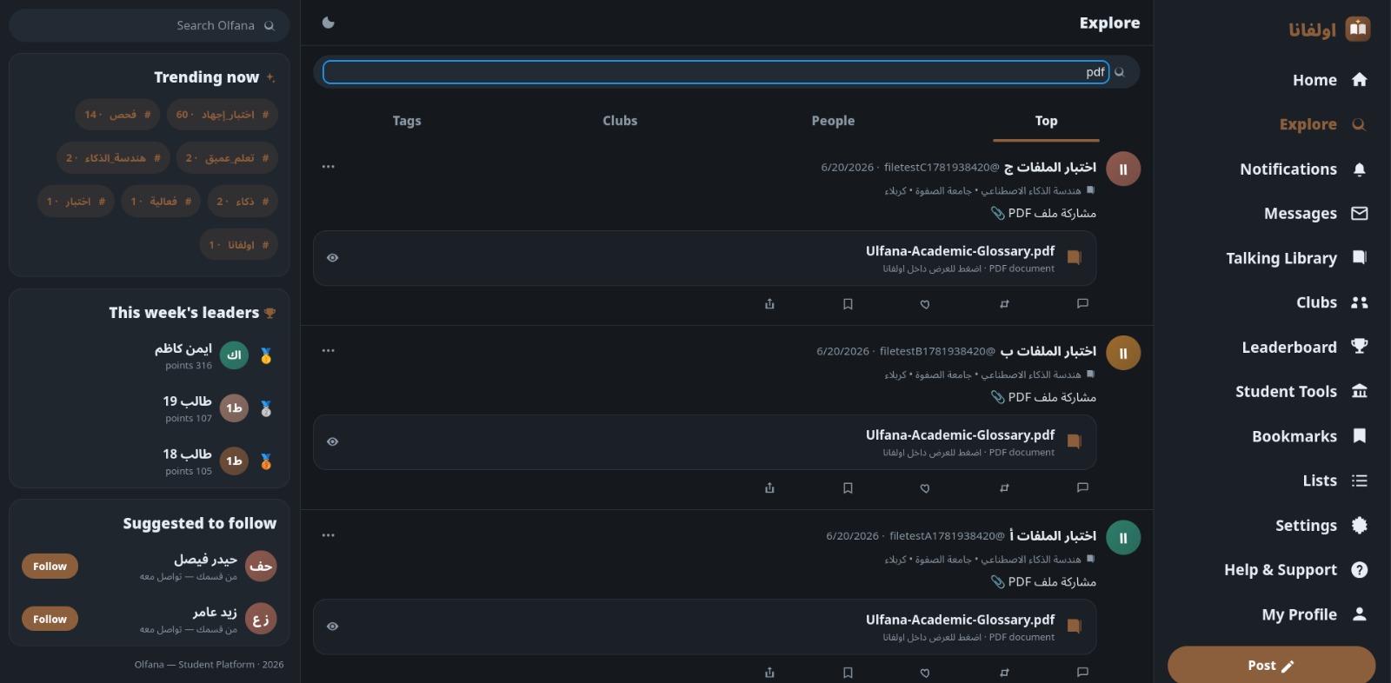Share the filetestB post
Viewport: 1391px width, 683px height.
769,488
